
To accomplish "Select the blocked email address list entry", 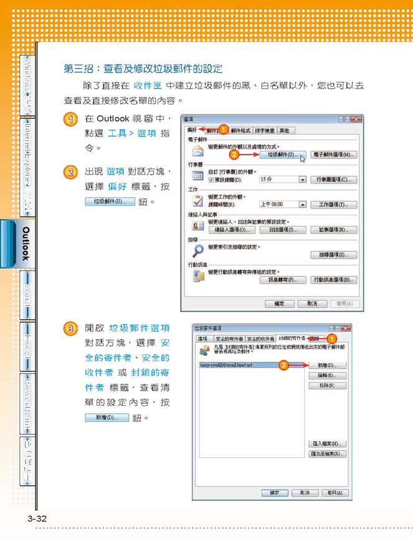I will pyautogui.click(x=252, y=365).
